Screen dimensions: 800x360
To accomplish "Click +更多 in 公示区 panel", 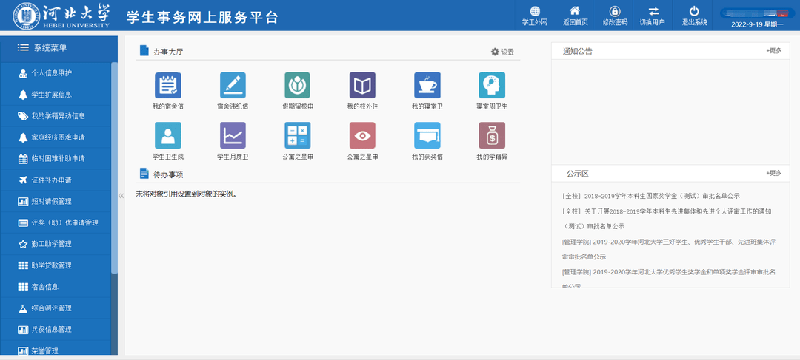I will (x=773, y=173).
